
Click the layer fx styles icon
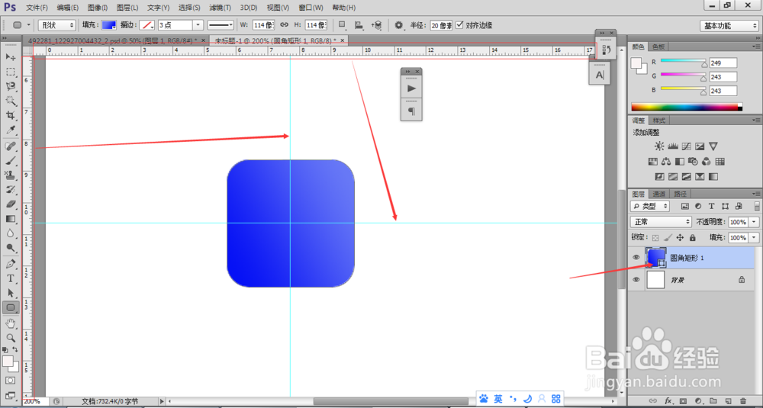(668, 401)
